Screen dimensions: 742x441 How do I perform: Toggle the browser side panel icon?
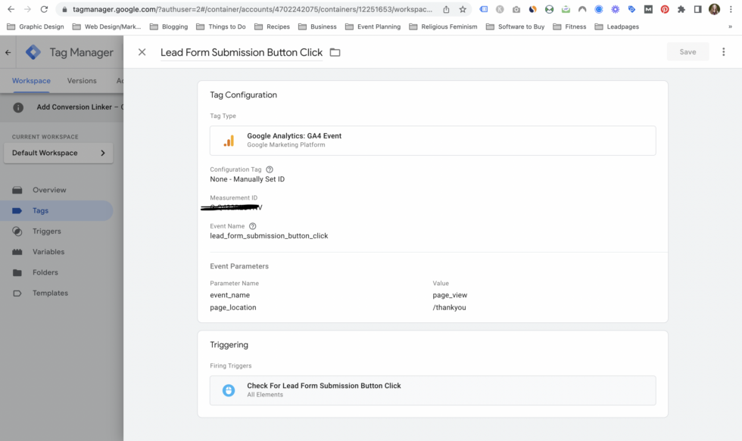[697, 9]
